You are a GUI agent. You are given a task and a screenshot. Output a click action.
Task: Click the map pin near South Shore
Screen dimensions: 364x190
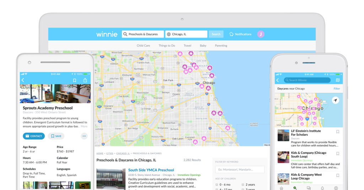pos(228,128)
